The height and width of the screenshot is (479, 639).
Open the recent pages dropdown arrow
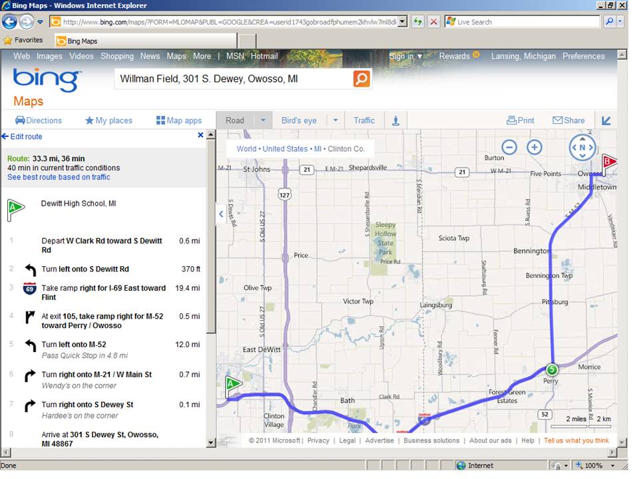[x=40, y=21]
